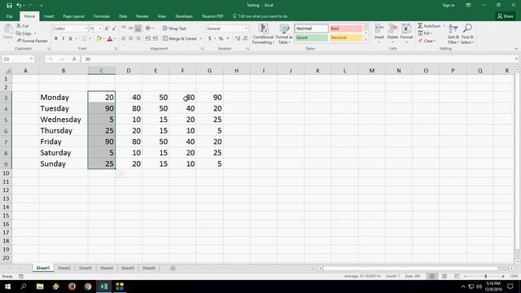
Task: Open the File tab
Action: (9, 16)
